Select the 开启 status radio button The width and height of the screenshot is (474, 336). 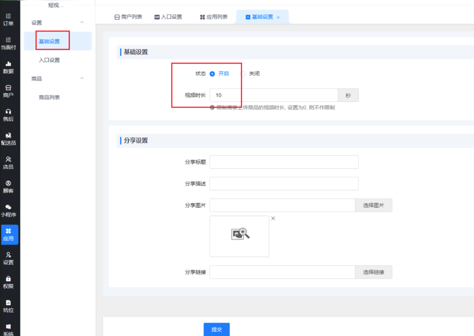tap(212, 74)
